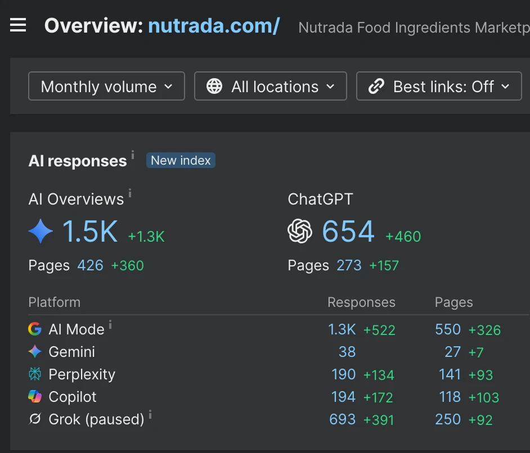The image size is (530, 453).
Task: Click the info icon beside Grok (paused)
Action: pyautogui.click(x=150, y=415)
